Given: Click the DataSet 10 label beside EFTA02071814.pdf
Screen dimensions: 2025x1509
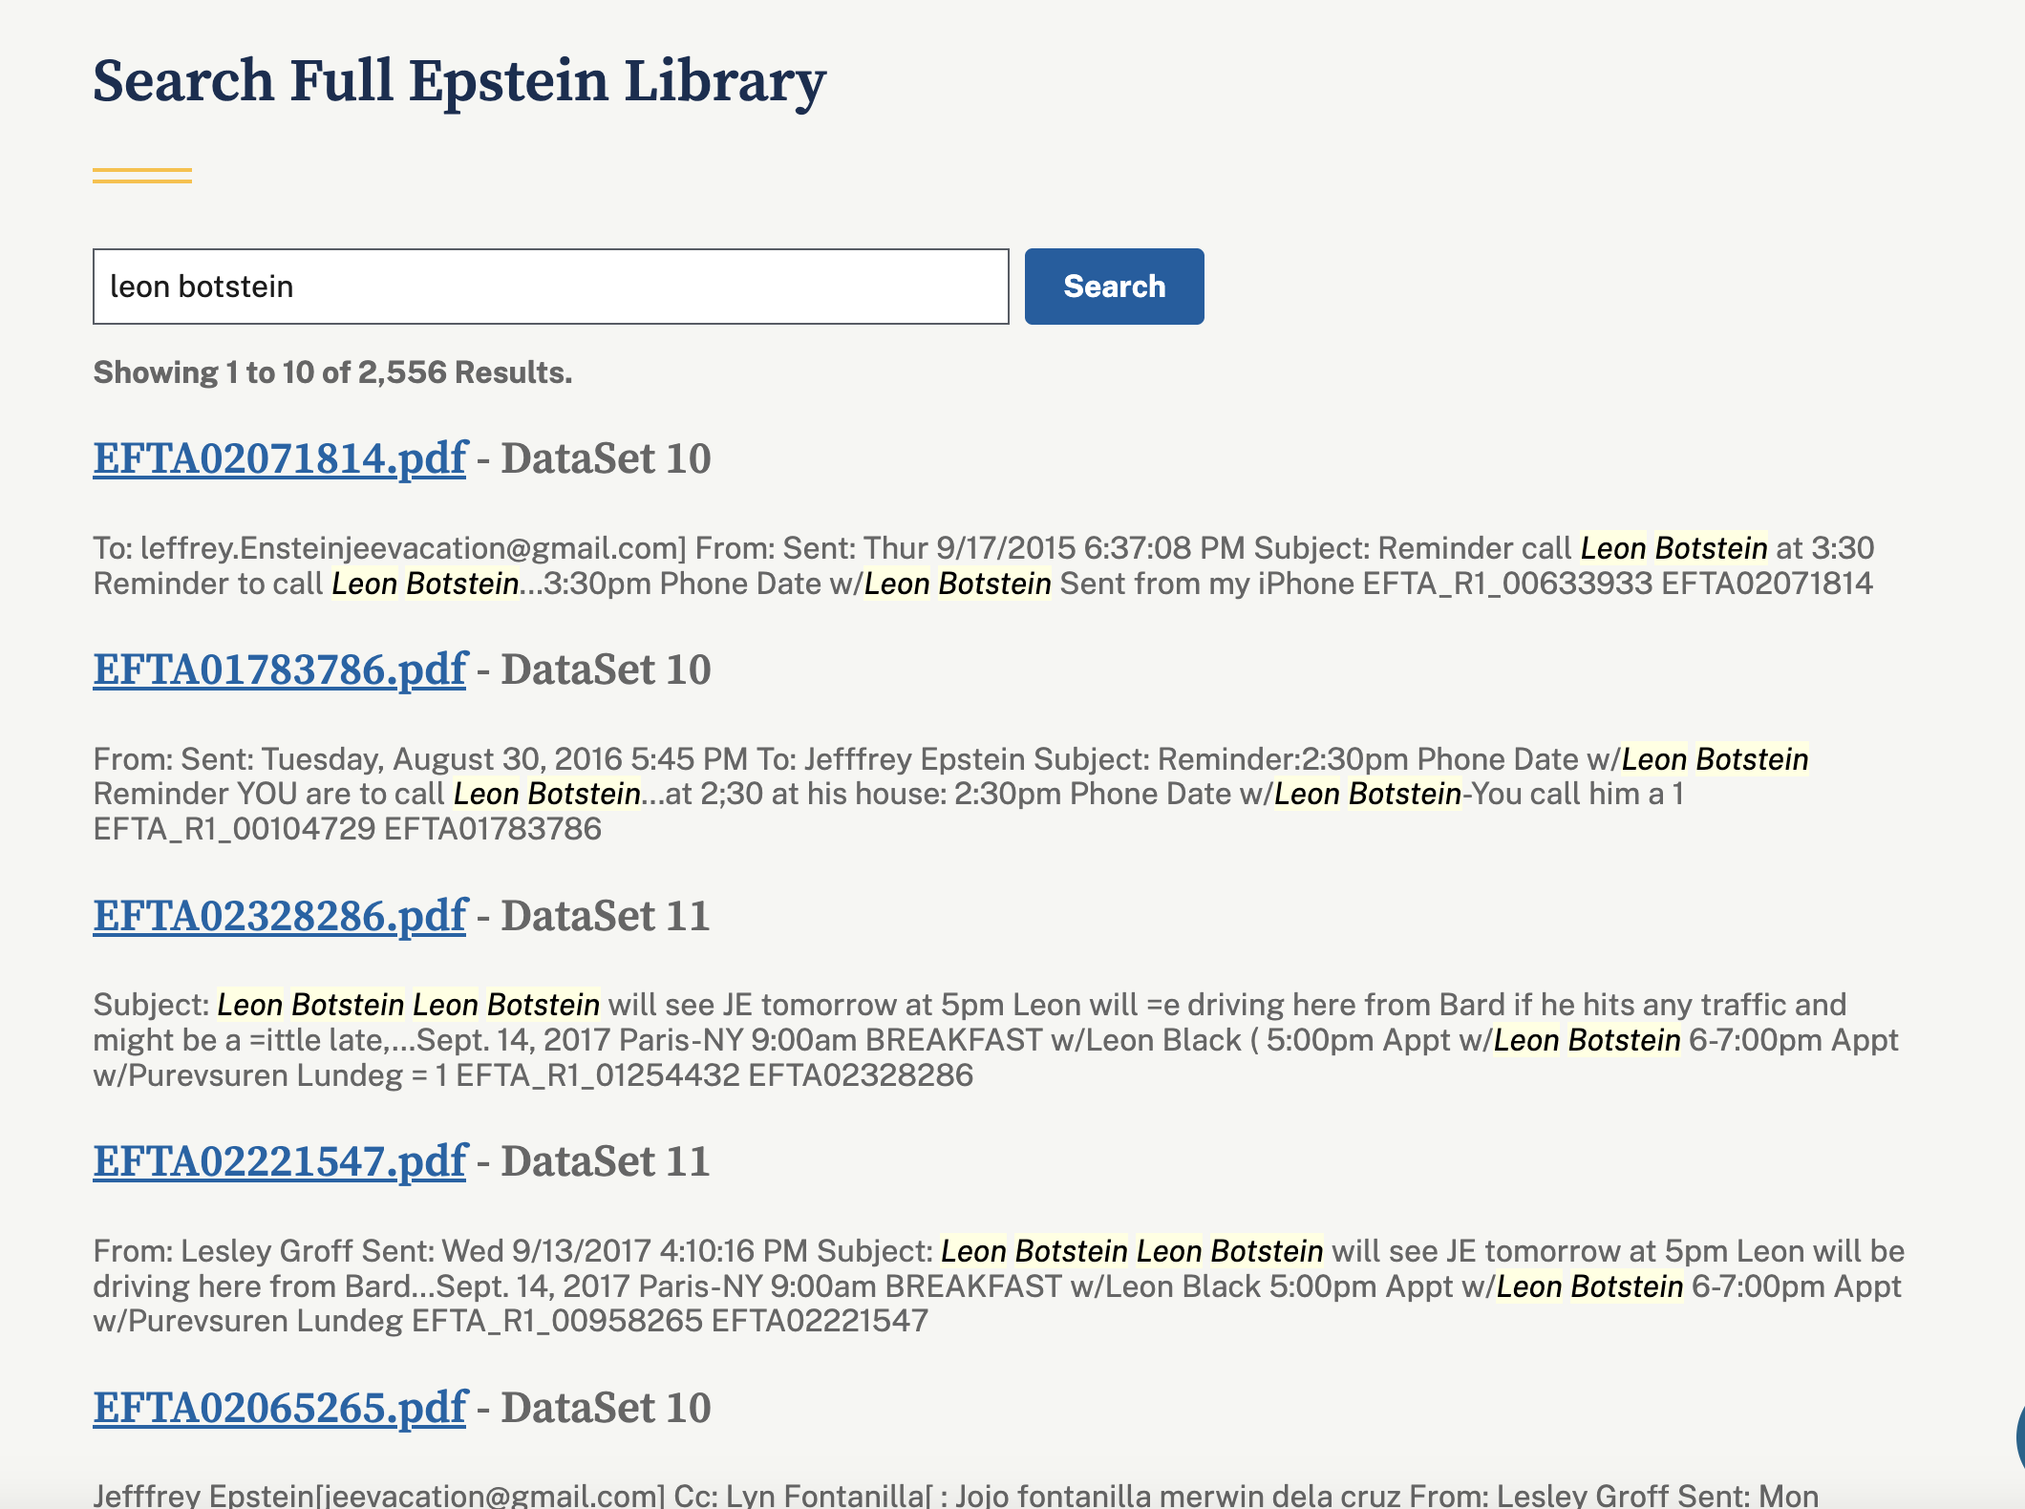Looking at the screenshot, I should [606, 459].
